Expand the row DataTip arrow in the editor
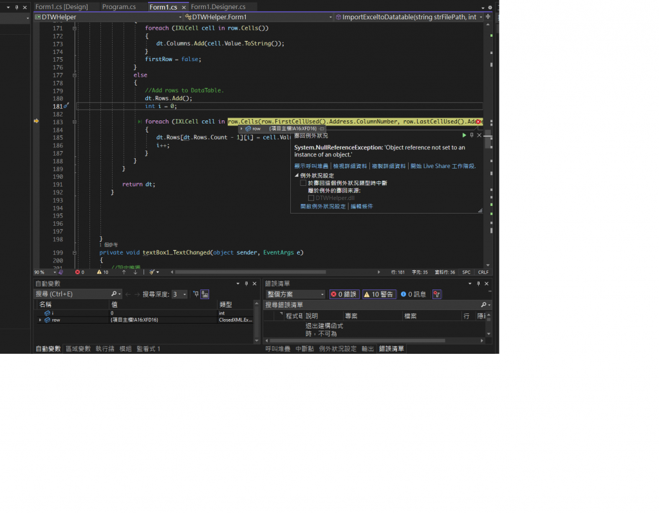This screenshot has width=659, height=514. click(241, 129)
